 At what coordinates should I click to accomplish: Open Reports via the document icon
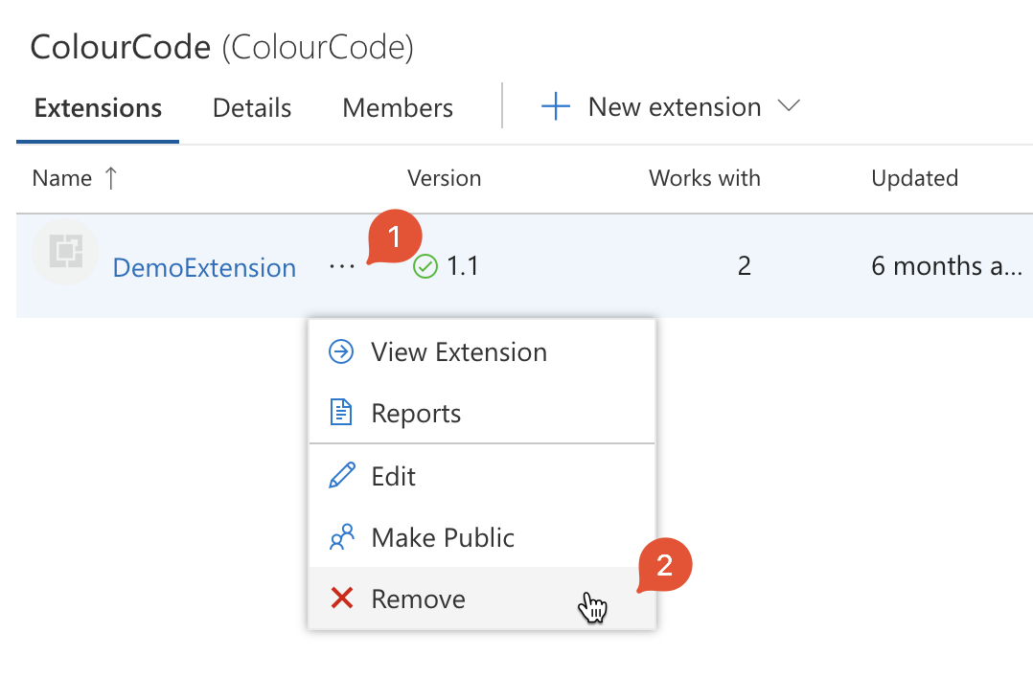tap(341, 412)
